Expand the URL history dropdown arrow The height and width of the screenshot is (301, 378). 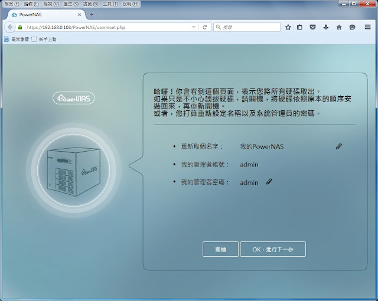(194, 27)
